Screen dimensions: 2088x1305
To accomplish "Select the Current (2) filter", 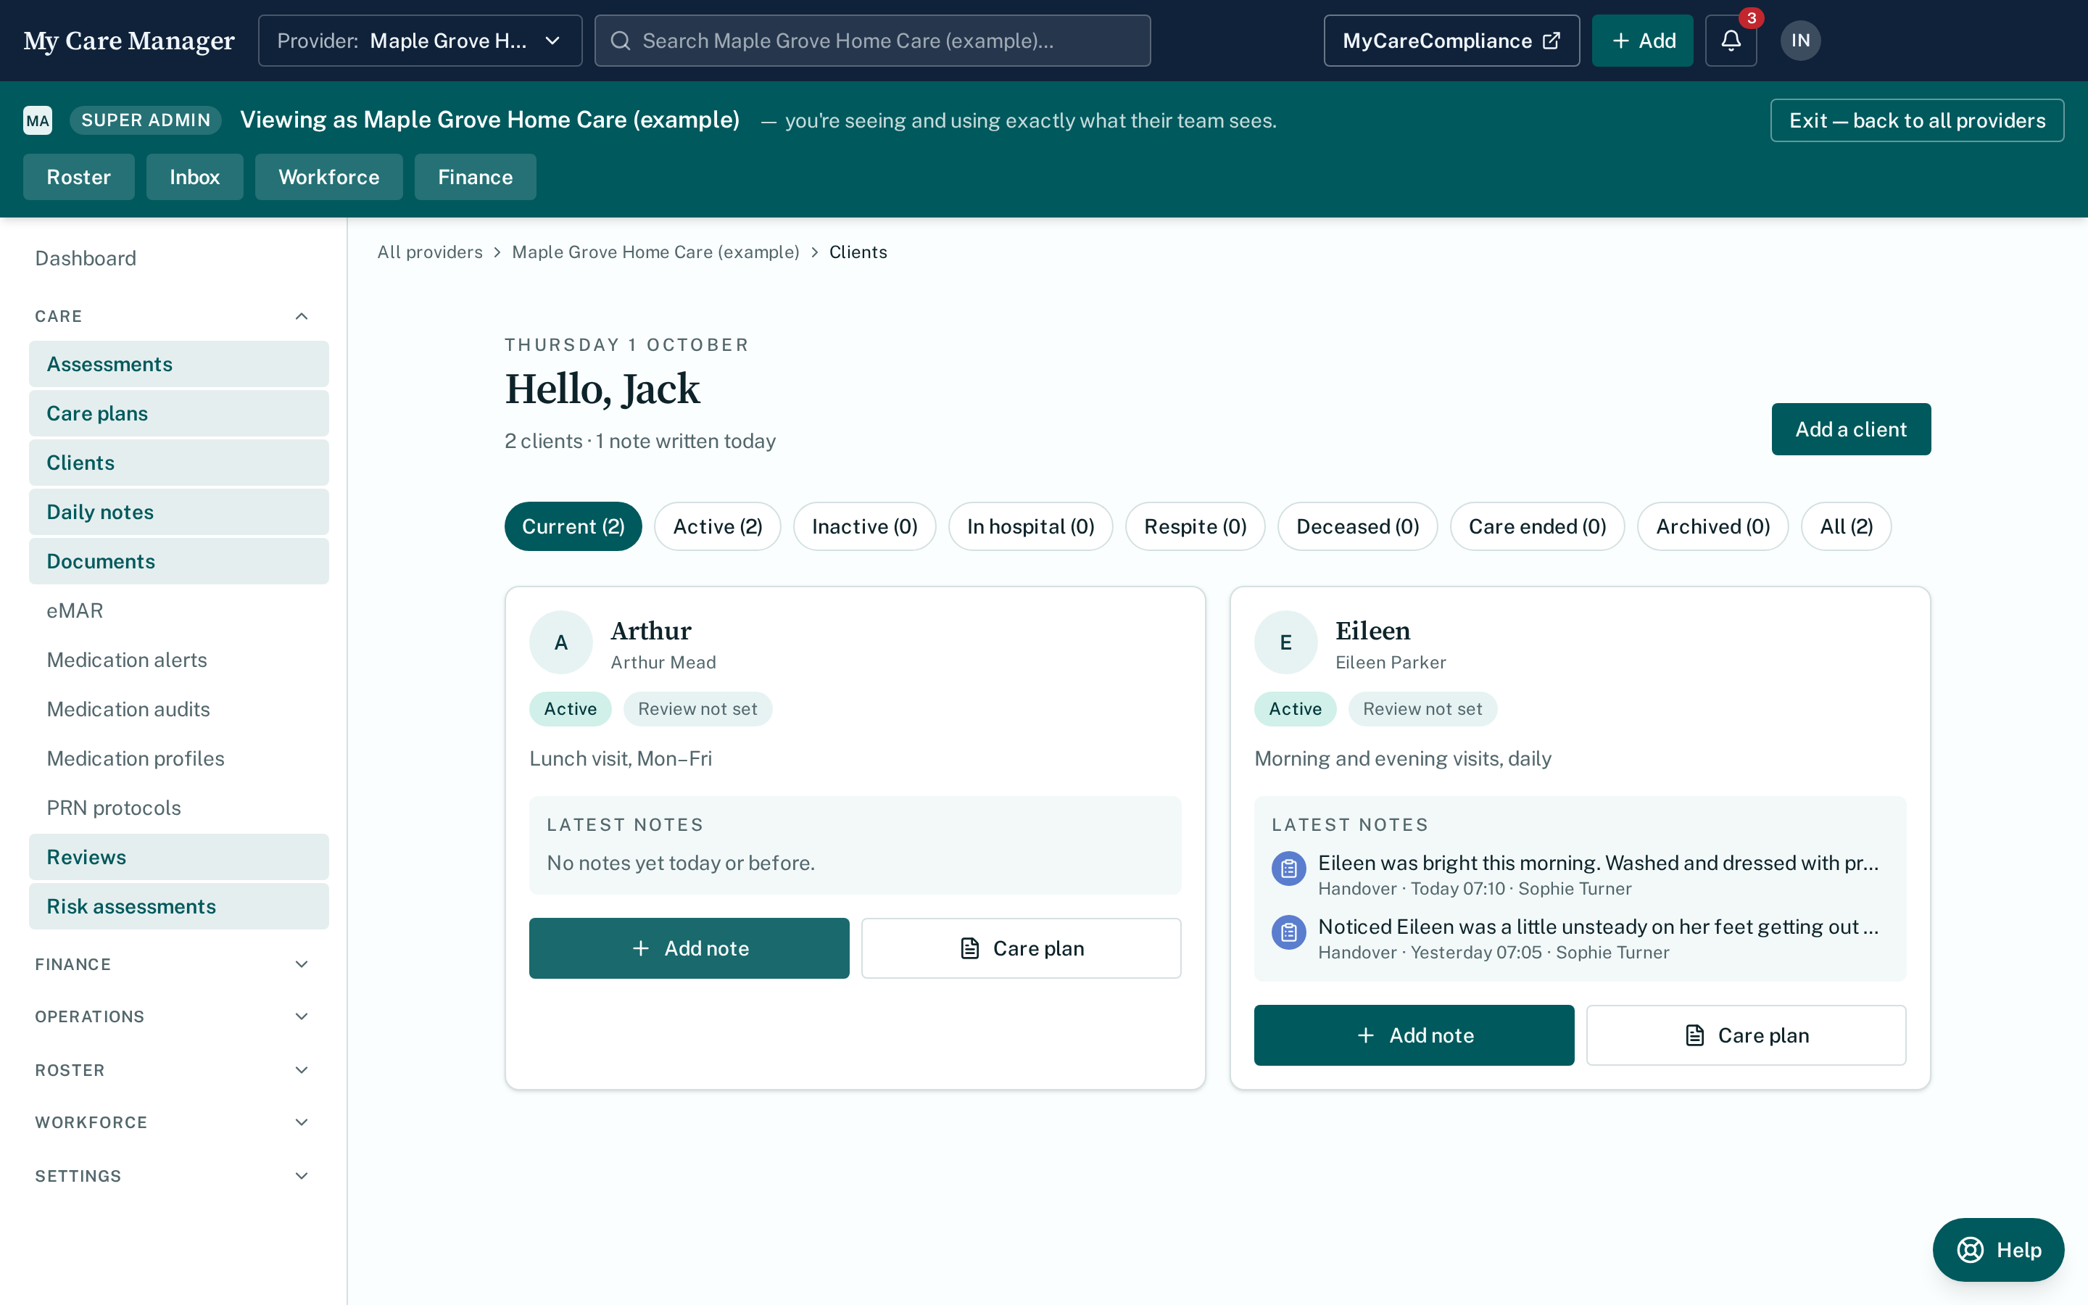I will click(x=573, y=526).
